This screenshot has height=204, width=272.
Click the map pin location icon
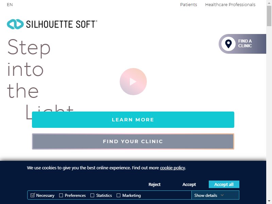point(228,44)
